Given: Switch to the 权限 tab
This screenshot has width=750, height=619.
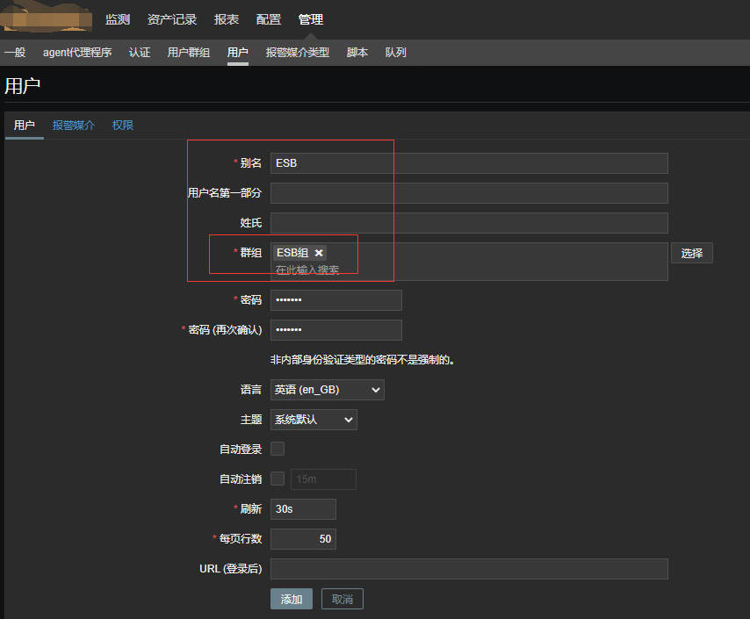Looking at the screenshot, I should point(123,126).
